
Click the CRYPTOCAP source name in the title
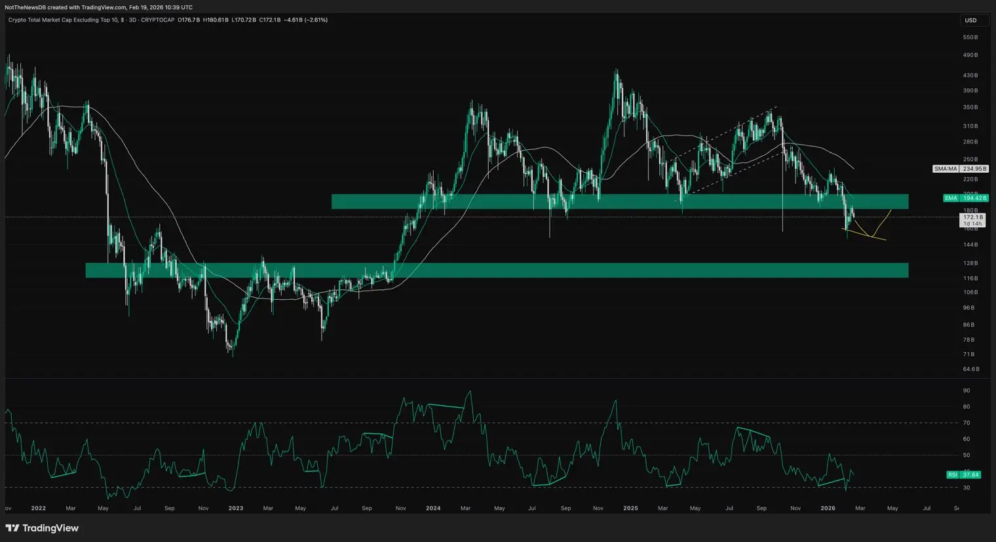(x=158, y=20)
